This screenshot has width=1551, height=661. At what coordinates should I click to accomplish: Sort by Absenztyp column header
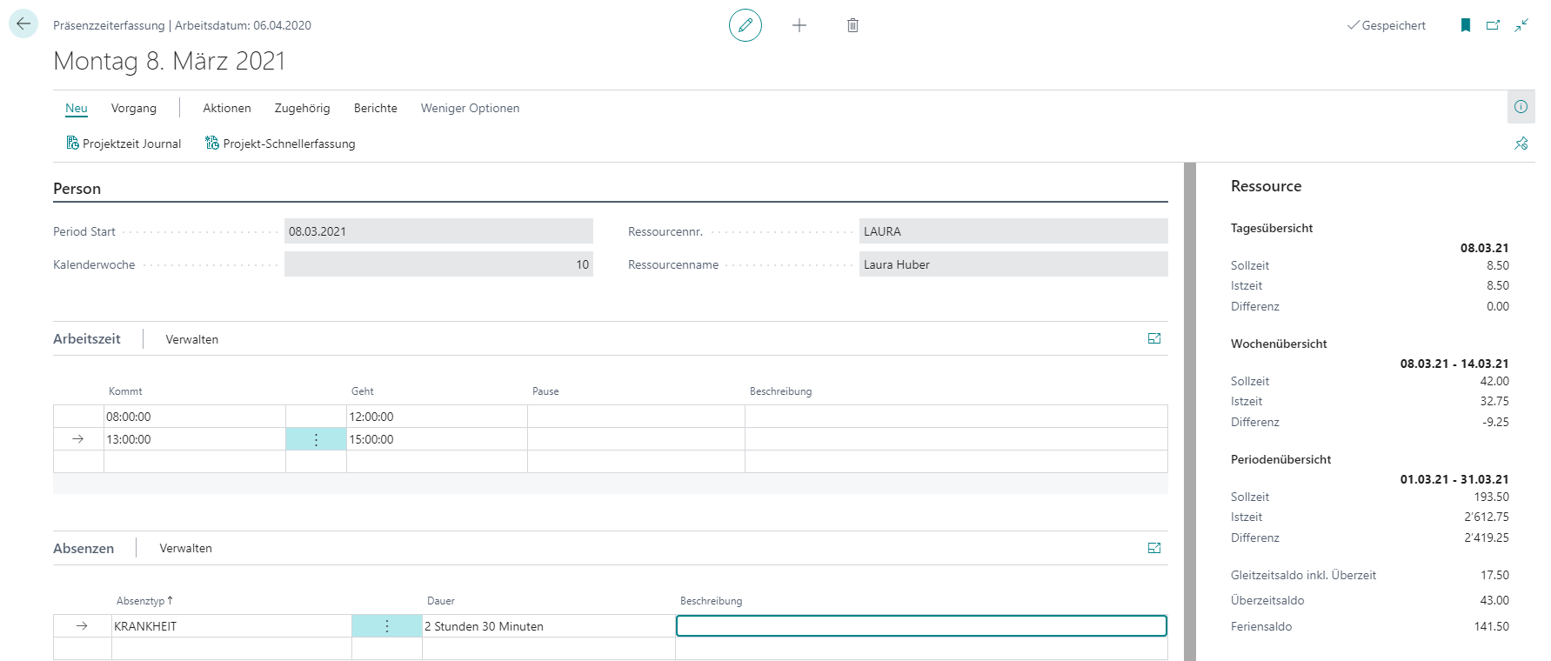tap(144, 601)
